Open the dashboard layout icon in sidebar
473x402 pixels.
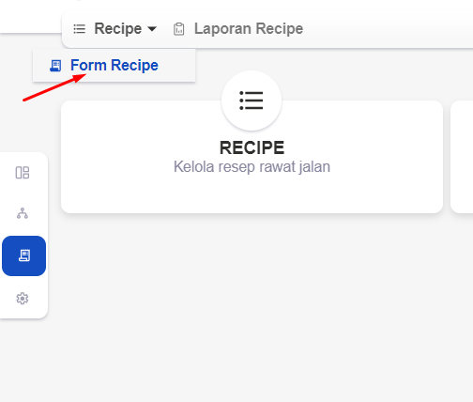(23, 173)
